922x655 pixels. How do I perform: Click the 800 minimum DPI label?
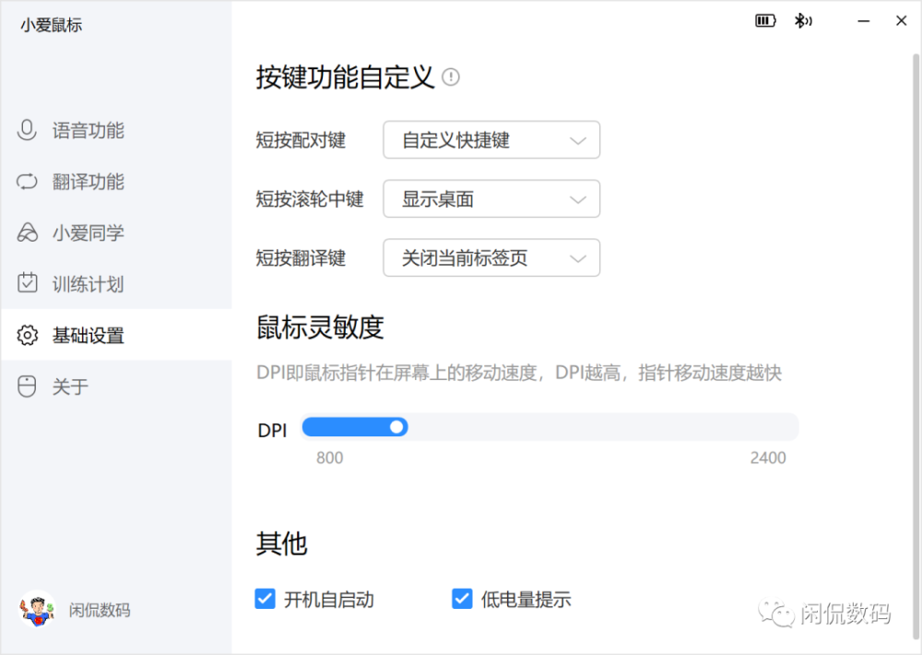pyautogui.click(x=329, y=458)
